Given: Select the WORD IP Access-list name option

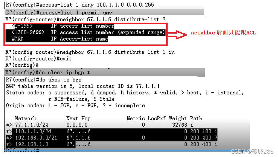Looking at the screenshot, I should coord(60,39).
